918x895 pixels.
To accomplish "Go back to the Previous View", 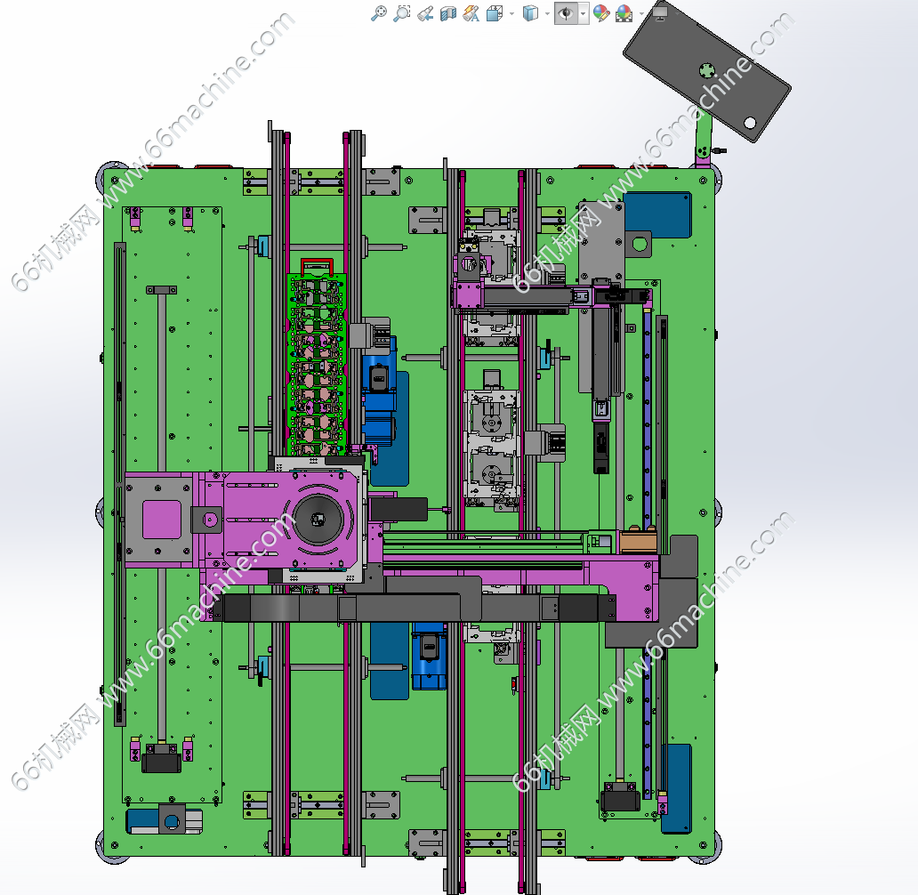I will click(x=425, y=13).
